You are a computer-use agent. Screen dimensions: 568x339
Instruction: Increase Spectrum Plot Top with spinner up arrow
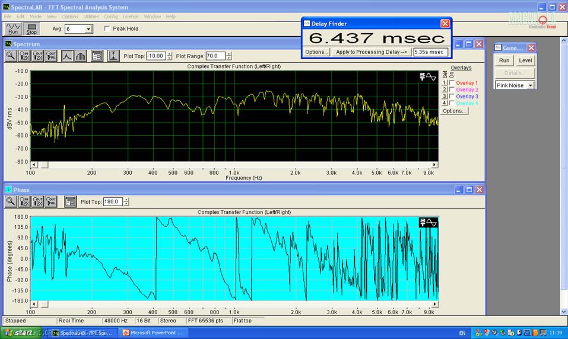(169, 54)
